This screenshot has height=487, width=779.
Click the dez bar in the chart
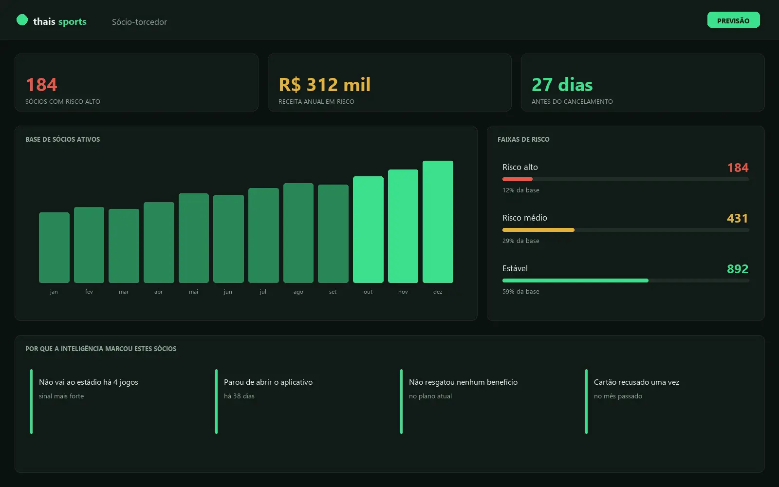click(x=438, y=222)
